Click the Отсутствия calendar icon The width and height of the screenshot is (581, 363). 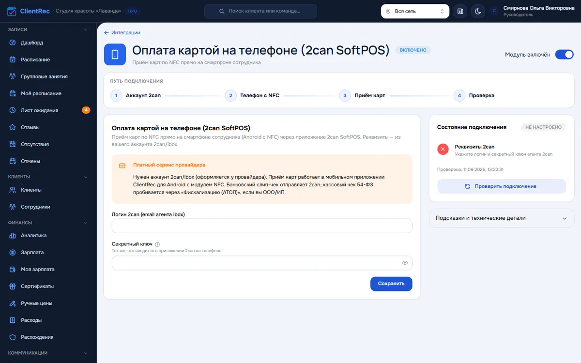click(x=13, y=144)
